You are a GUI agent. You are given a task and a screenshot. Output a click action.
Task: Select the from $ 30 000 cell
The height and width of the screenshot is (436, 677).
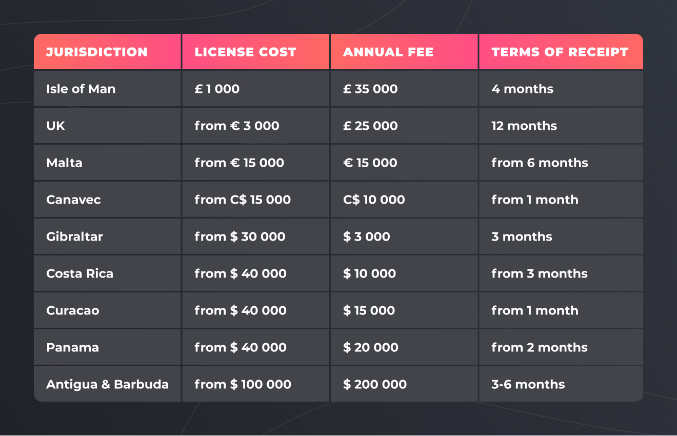[x=255, y=236]
